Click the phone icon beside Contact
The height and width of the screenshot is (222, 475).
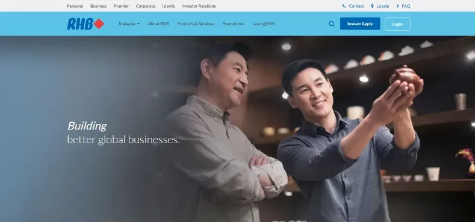(x=344, y=6)
